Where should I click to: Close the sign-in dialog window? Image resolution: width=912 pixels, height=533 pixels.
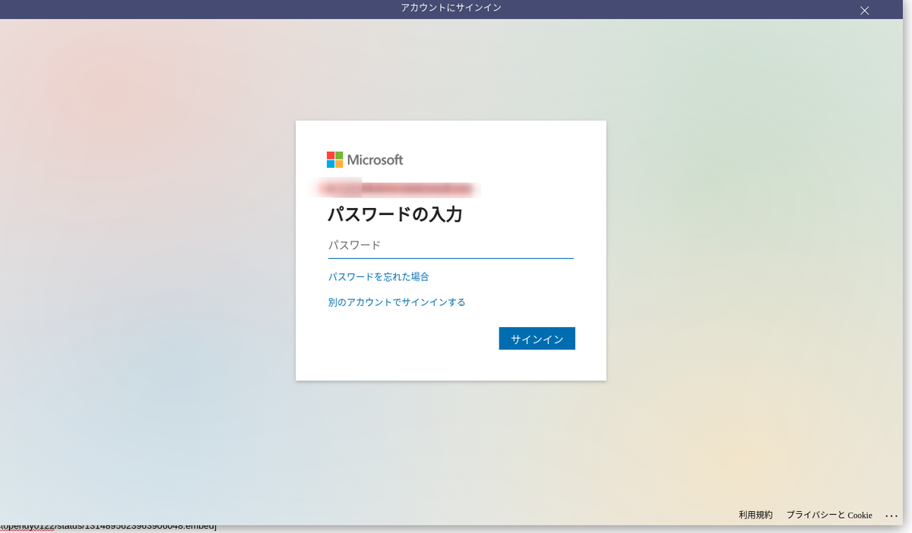pos(864,11)
